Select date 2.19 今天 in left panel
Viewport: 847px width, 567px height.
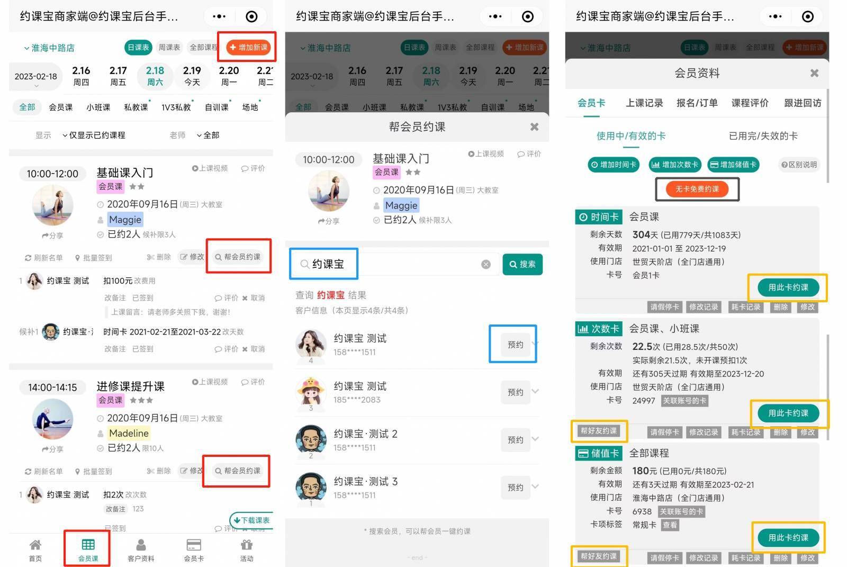[192, 76]
